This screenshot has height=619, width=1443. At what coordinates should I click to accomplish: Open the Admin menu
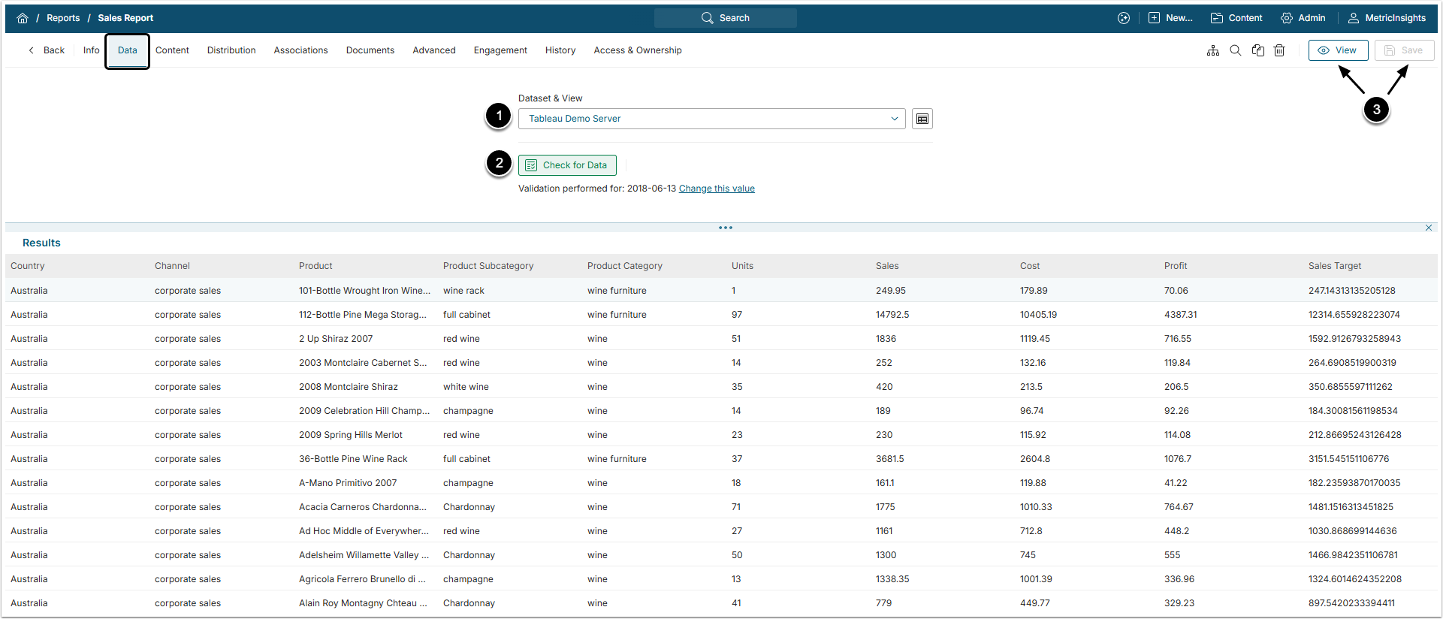[1303, 18]
